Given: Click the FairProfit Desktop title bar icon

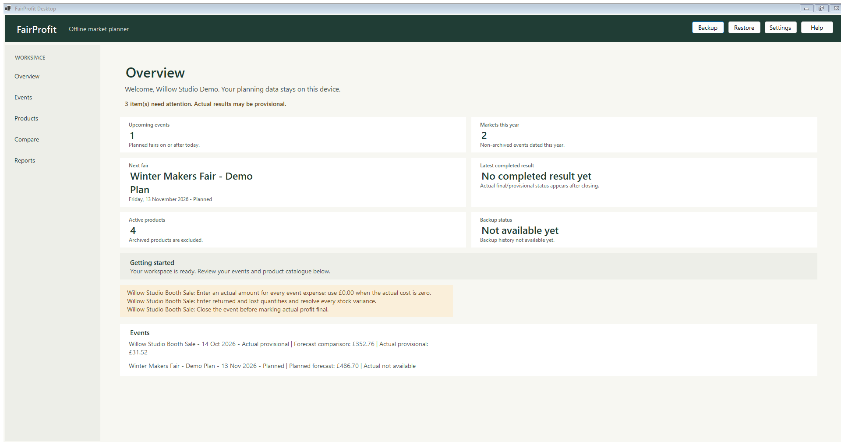Looking at the screenshot, I should click(x=8, y=8).
